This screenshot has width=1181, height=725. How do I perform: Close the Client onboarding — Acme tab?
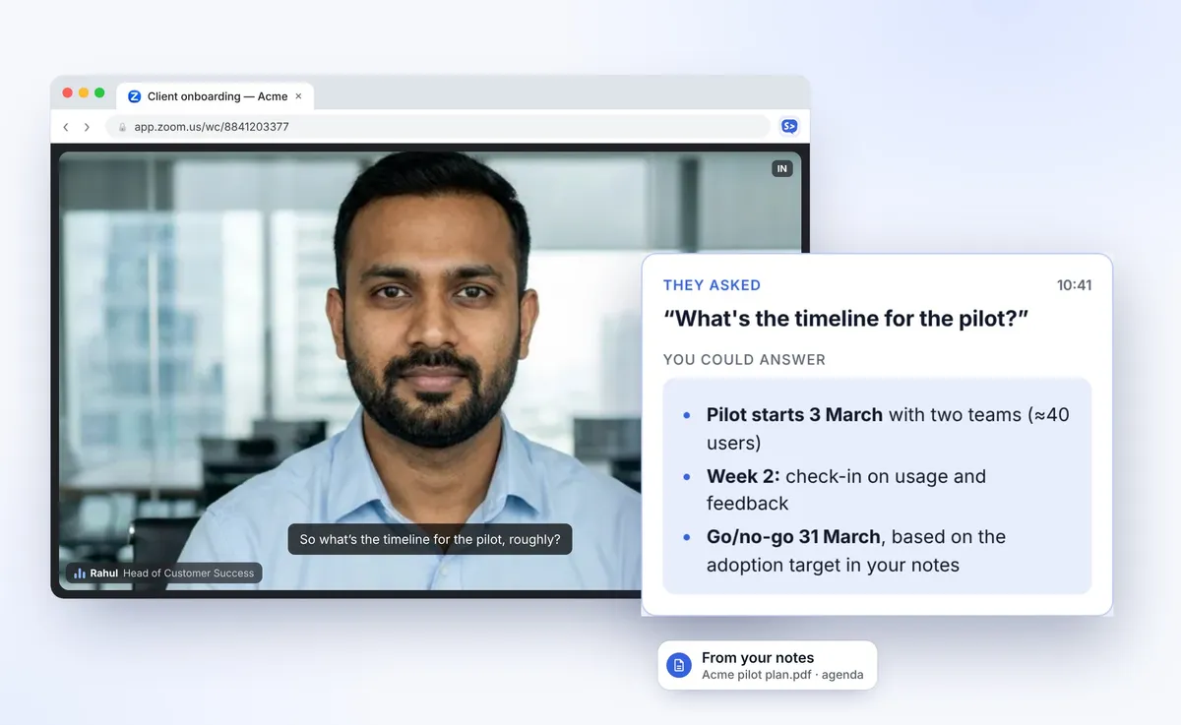[x=298, y=96]
